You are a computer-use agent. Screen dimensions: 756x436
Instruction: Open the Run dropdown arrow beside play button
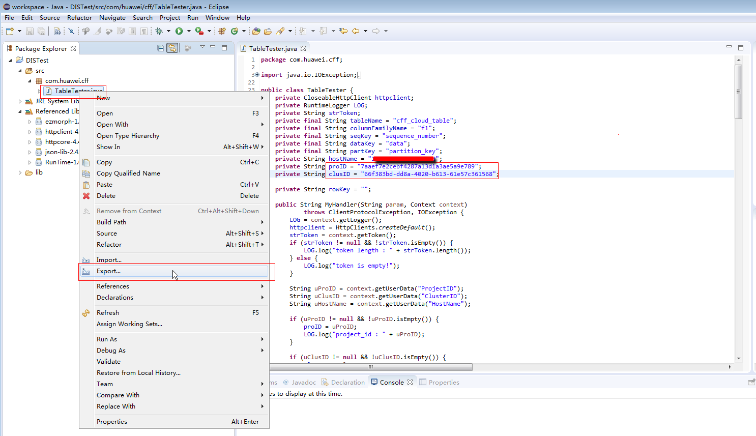point(189,31)
